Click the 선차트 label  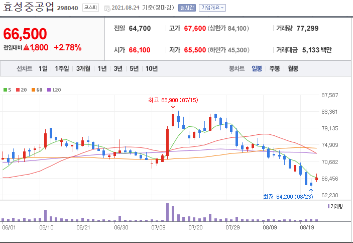click(25, 68)
